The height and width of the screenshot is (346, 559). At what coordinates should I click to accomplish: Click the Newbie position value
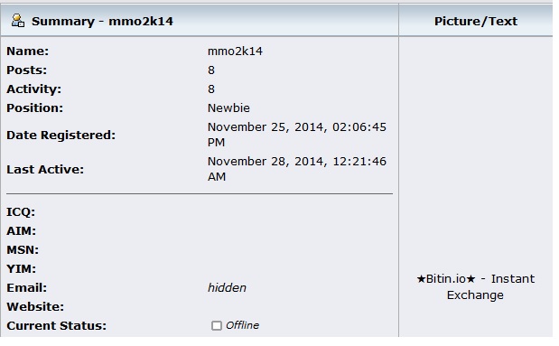point(228,108)
